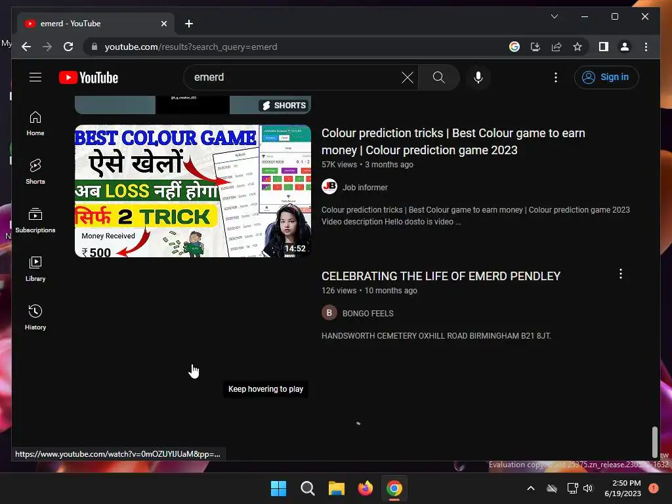The width and height of the screenshot is (672, 504).
Task: Click the address bar URL
Action: (191, 47)
